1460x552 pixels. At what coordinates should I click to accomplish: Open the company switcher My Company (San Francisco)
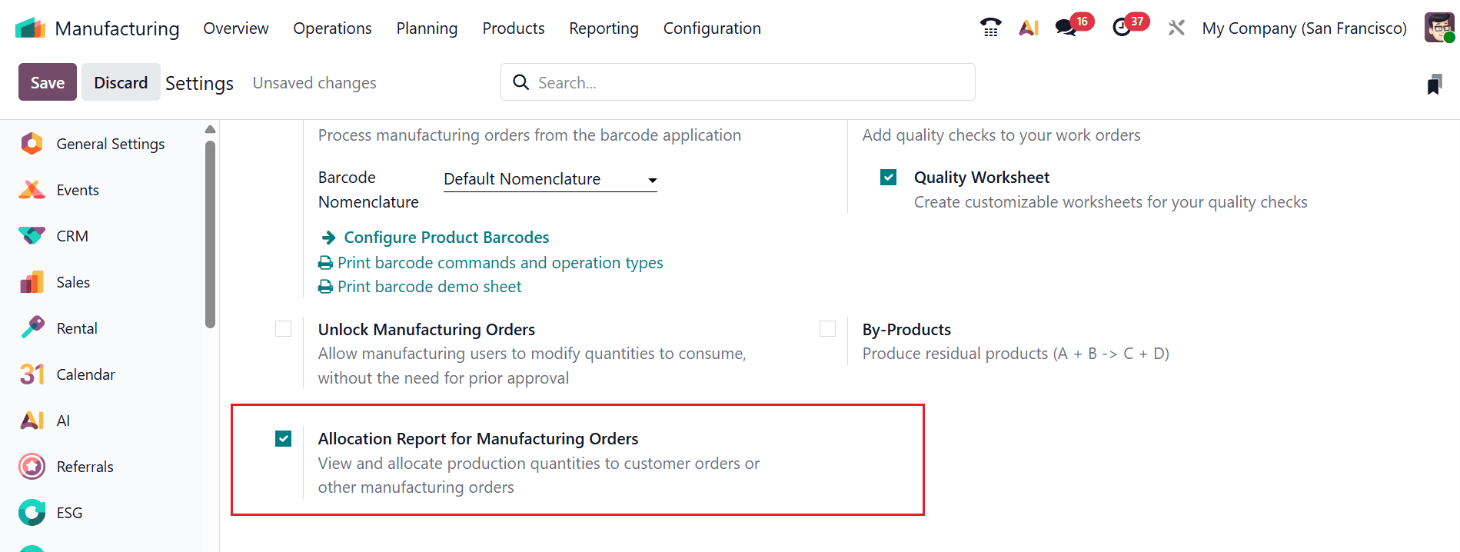(x=1304, y=28)
